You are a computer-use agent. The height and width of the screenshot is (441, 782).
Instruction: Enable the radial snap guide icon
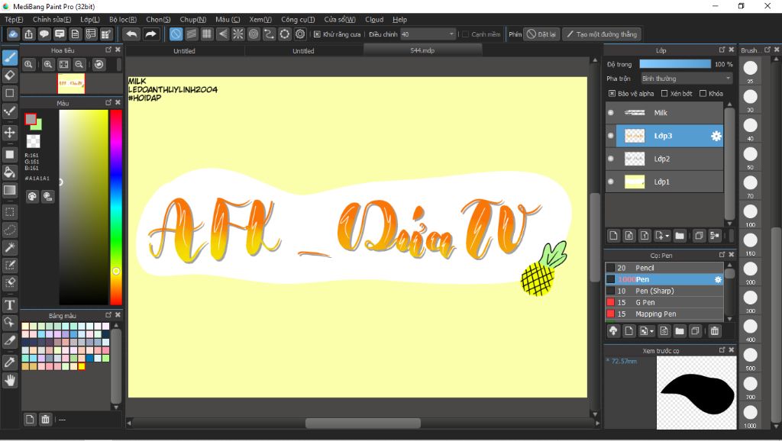click(x=238, y=34)
